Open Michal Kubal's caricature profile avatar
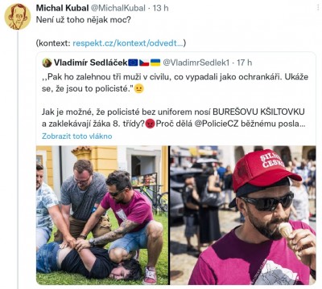 [18, 16]
